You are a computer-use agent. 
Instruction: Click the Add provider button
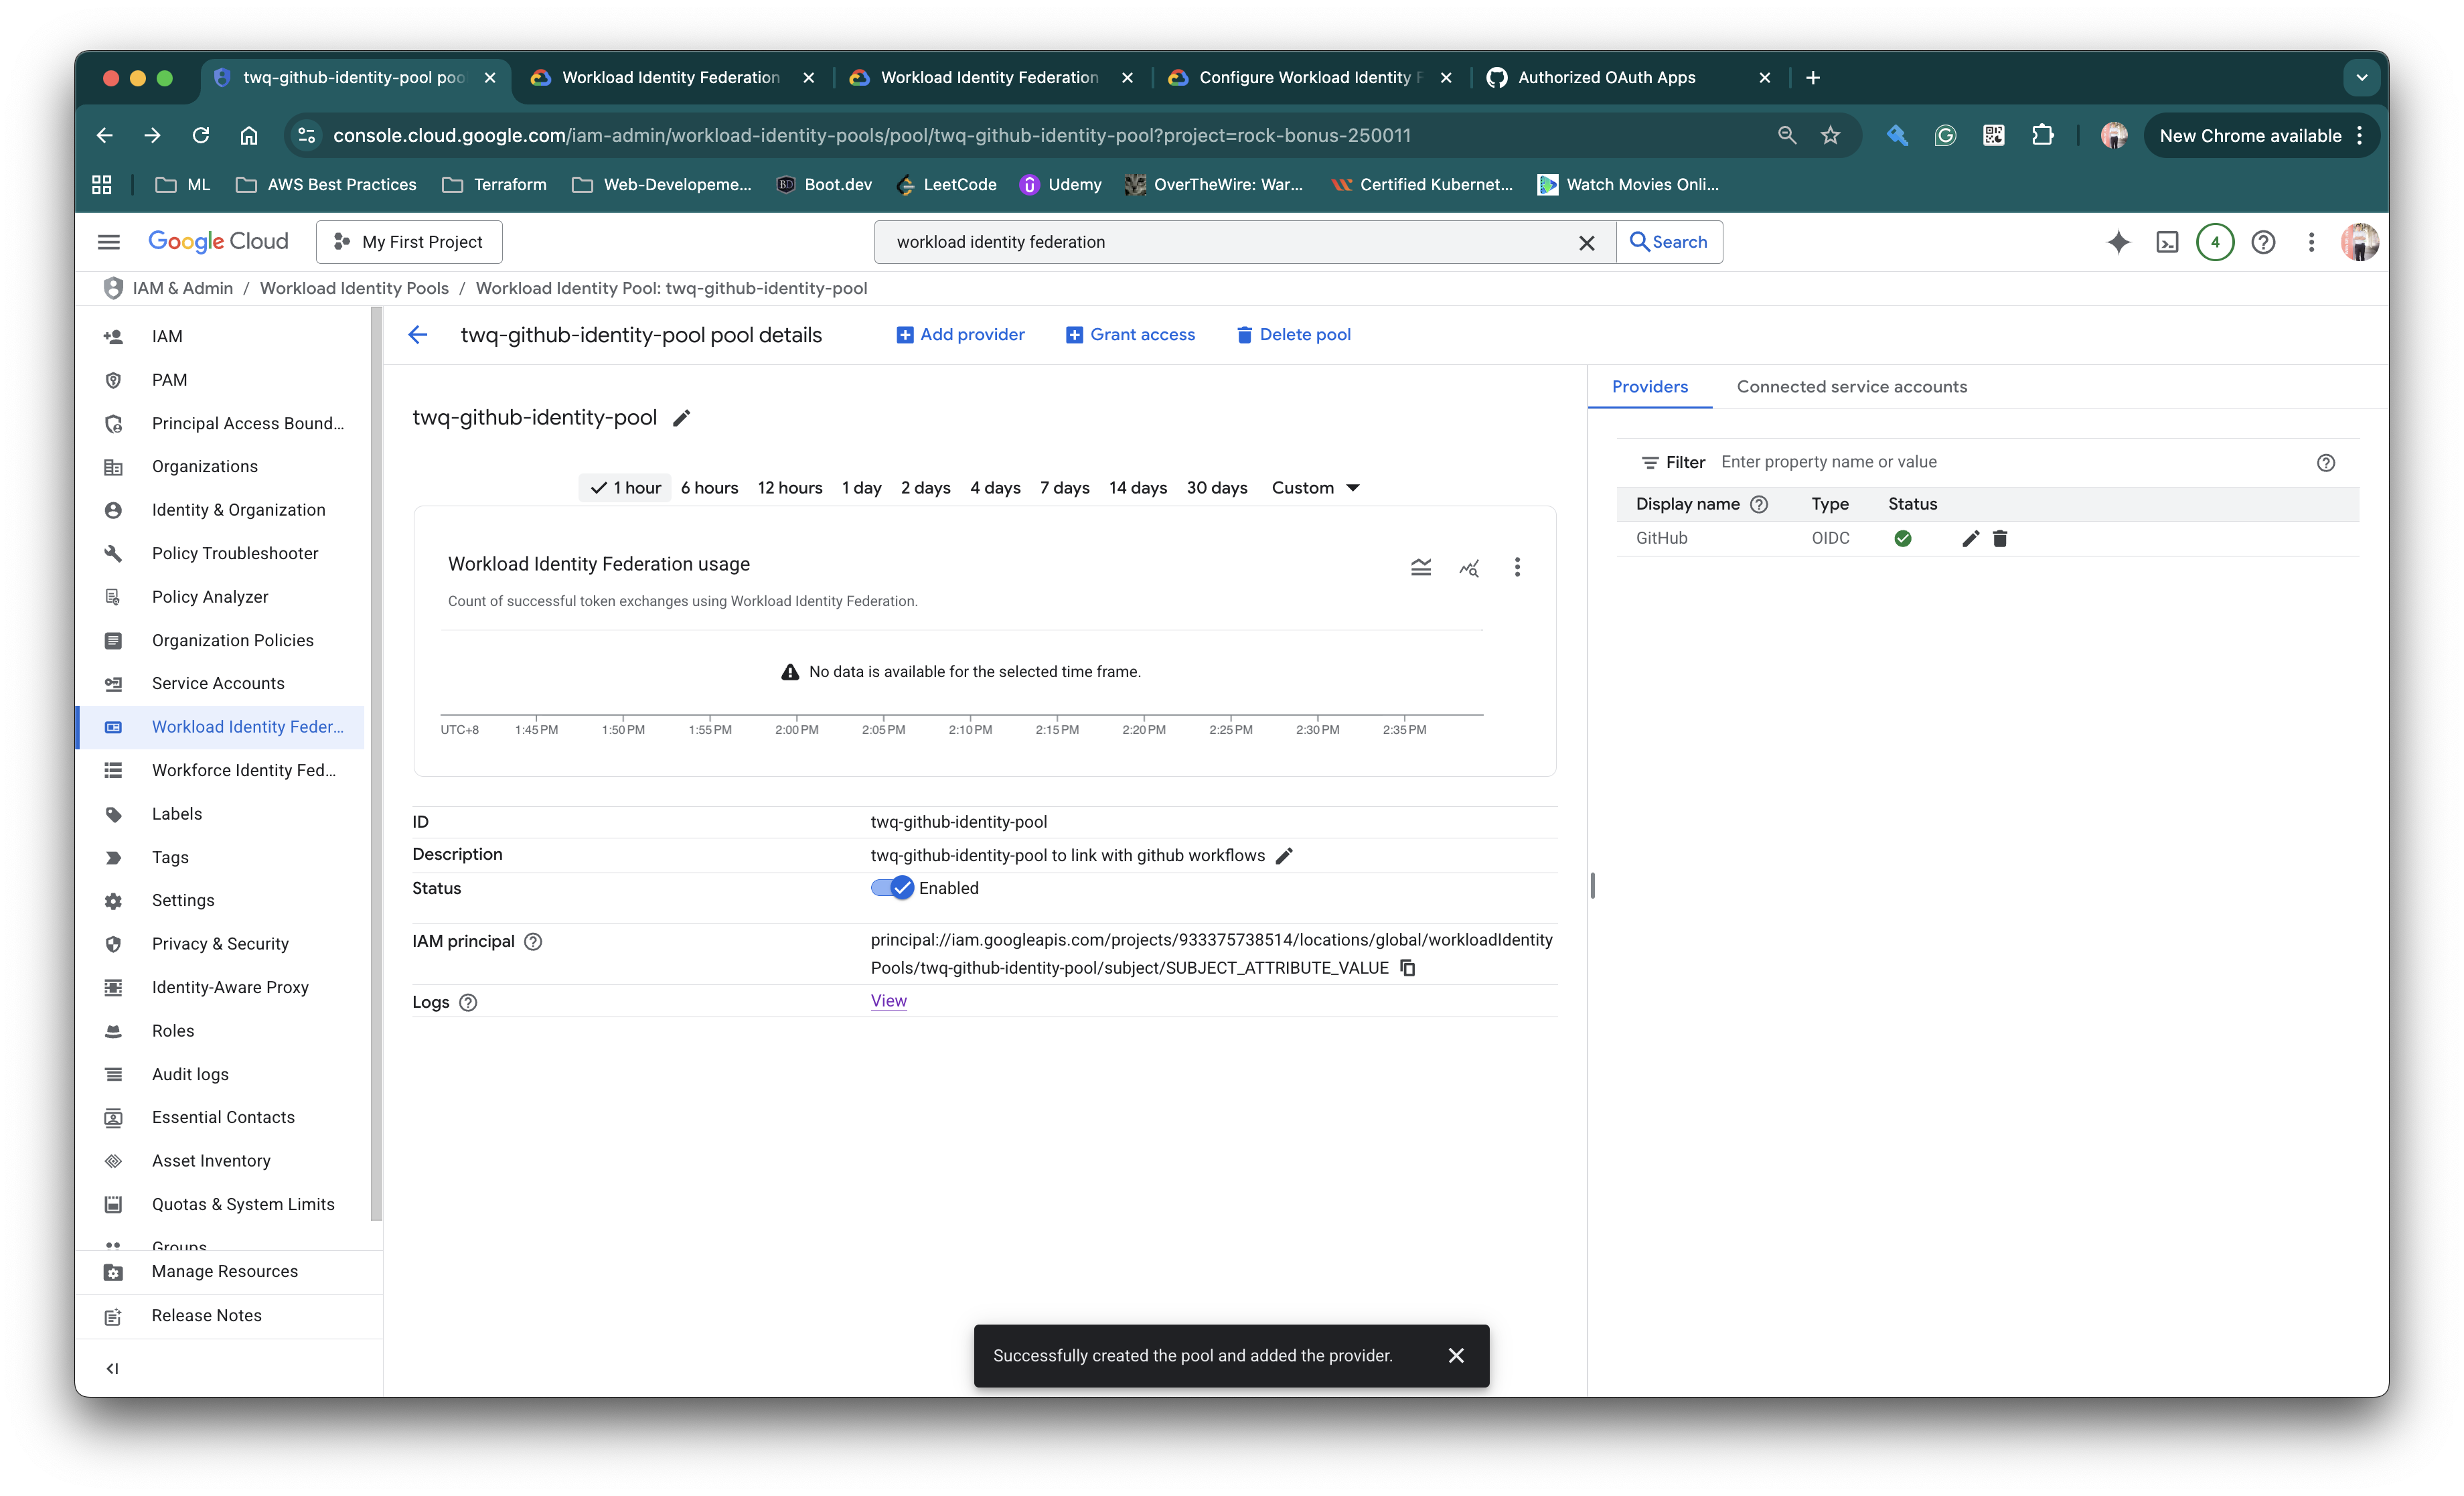tap(960, 335)
